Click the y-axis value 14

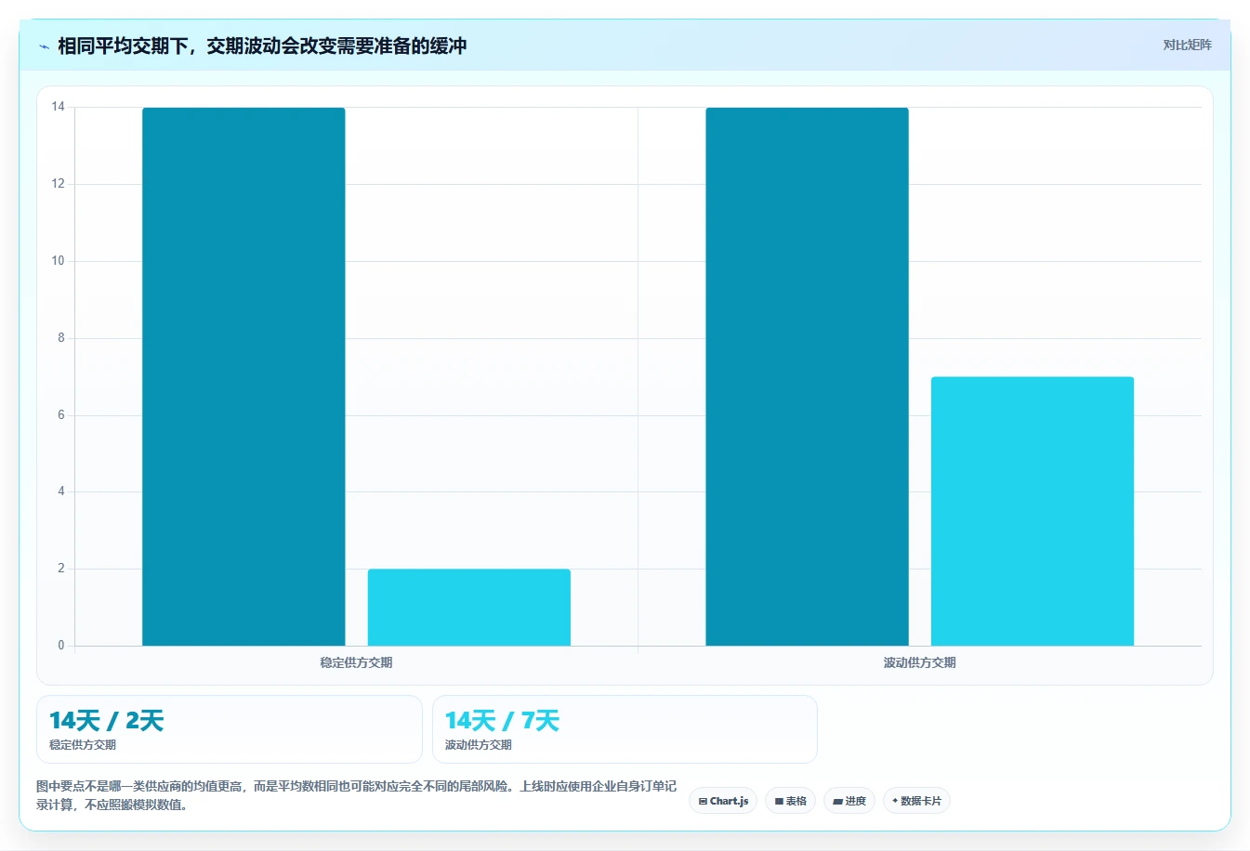pyautogui.click(x=59, y=107)
